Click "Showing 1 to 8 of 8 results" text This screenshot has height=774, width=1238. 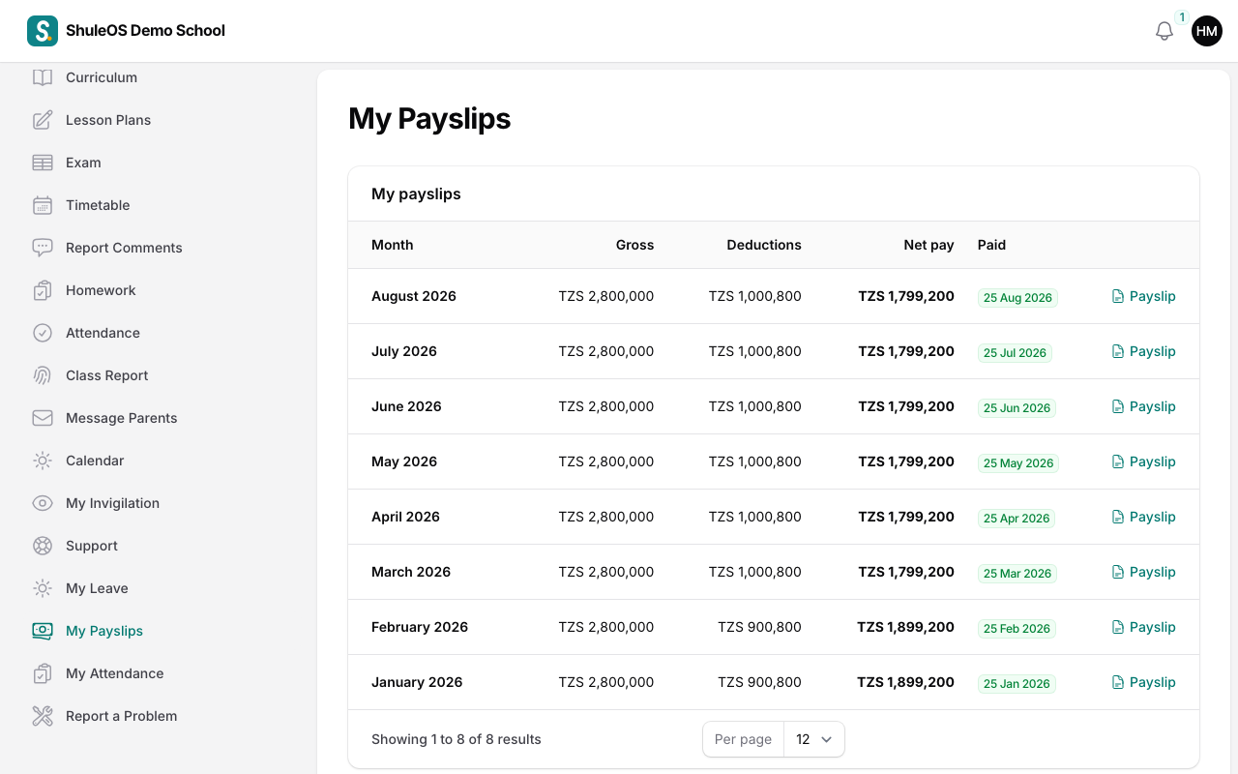pos(457,739)
